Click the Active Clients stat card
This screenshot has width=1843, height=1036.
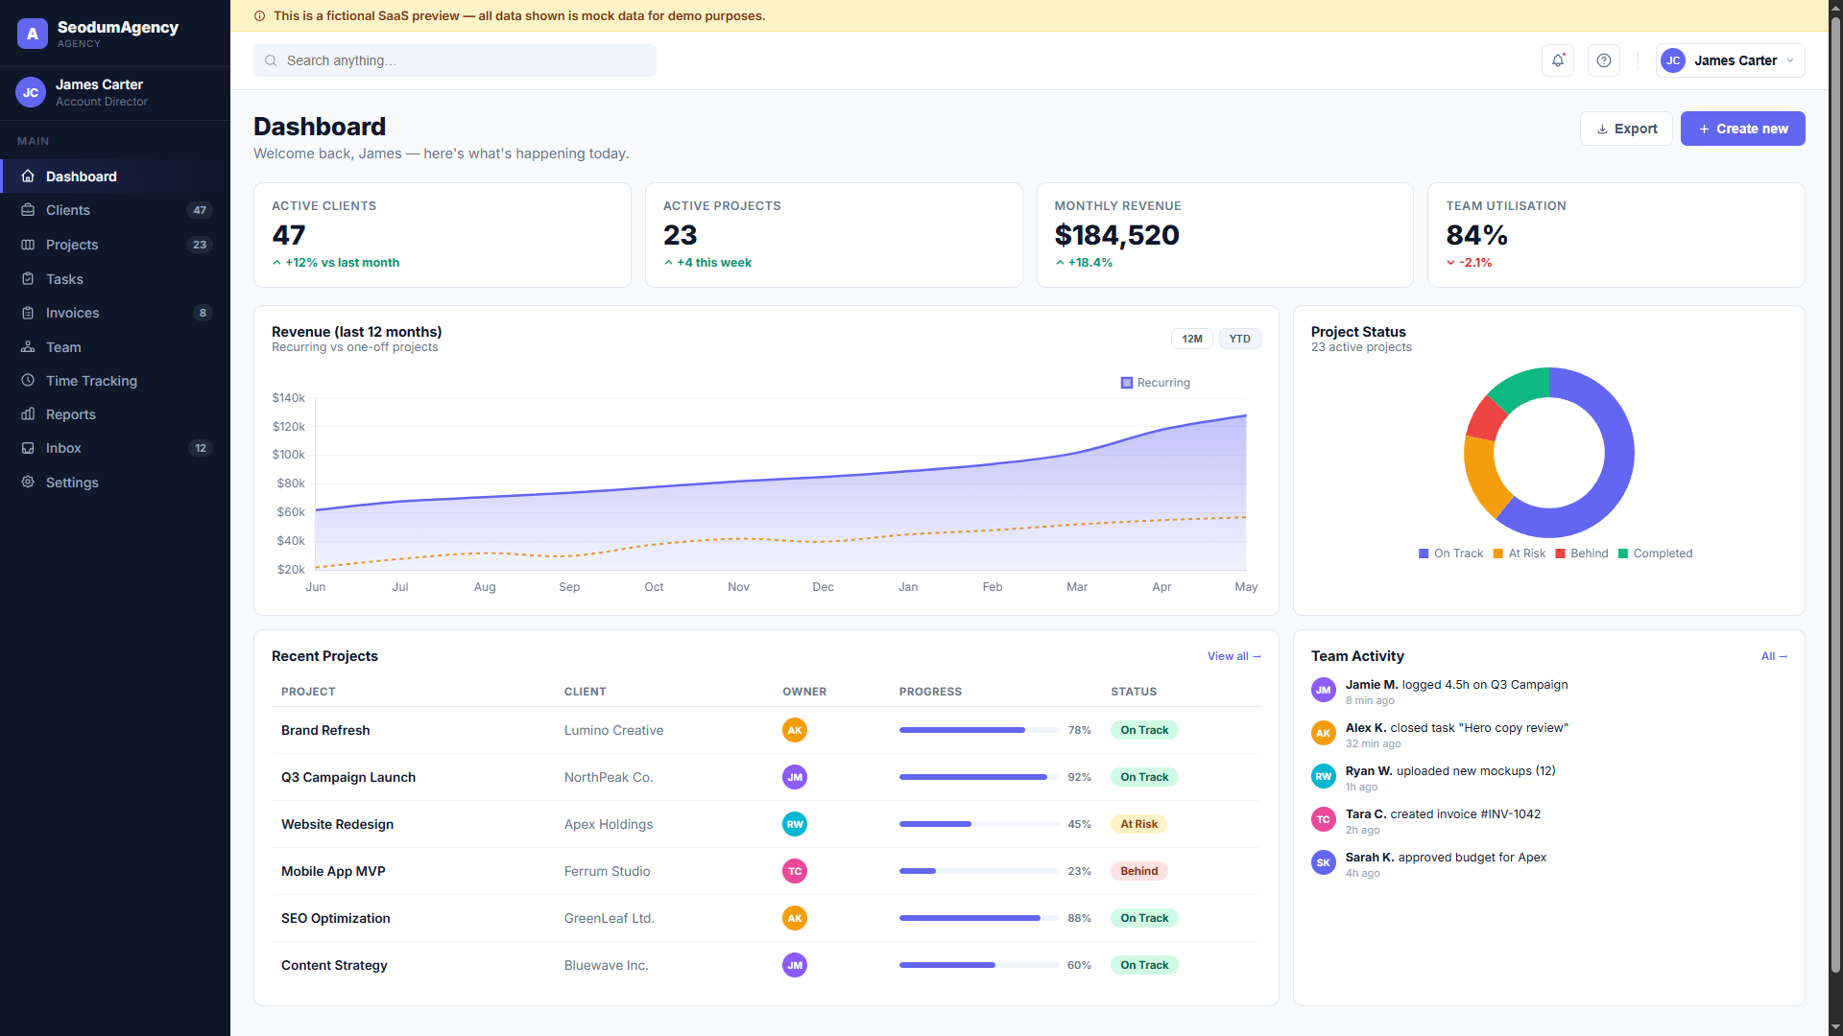(443, 235)
